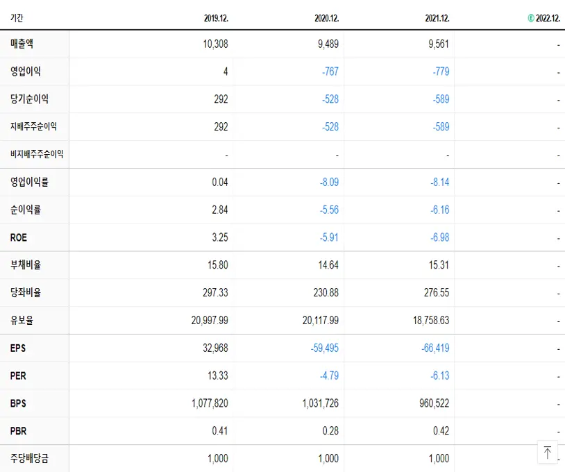Click the 지배주주순이익 row label
The height and width of the screenshot is (472, 565).
pos(33,126)
